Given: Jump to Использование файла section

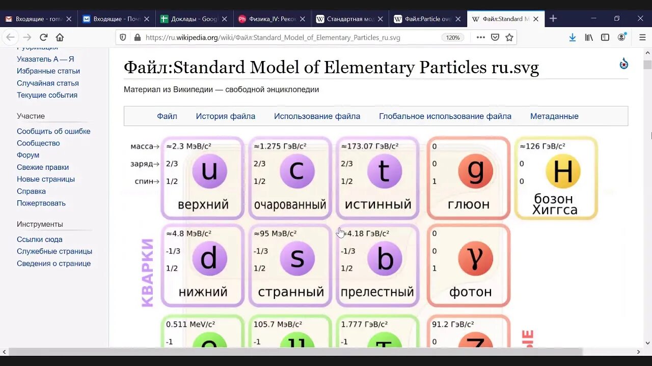Looking at the screenshot, I should (317, 116).
